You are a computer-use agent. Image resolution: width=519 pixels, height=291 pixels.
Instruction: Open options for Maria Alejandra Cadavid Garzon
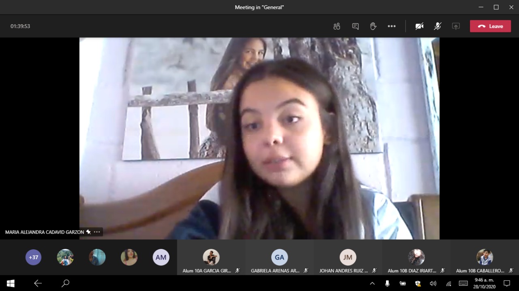(97, 232)
